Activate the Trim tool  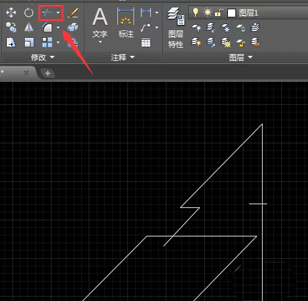tap(47, 13)
